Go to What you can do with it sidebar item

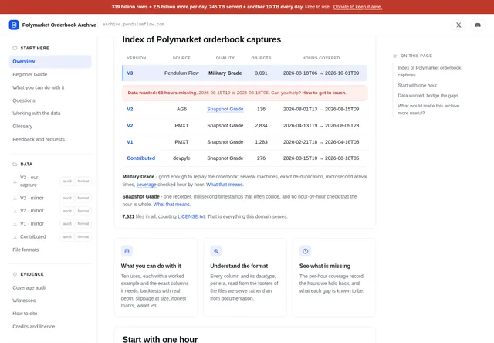tap(39, 87)
